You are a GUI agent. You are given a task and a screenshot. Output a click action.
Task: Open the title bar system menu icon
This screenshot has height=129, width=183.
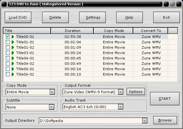4,4
